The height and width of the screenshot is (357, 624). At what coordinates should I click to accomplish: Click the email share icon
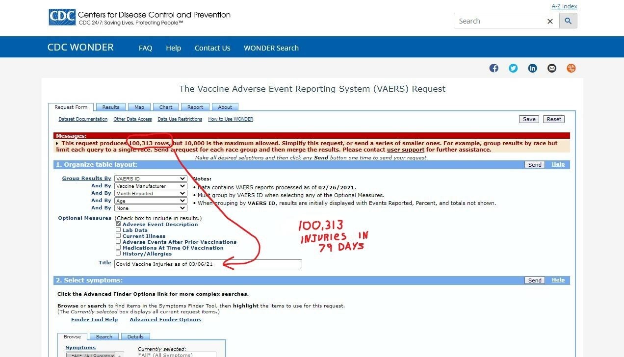click(552, 68)
